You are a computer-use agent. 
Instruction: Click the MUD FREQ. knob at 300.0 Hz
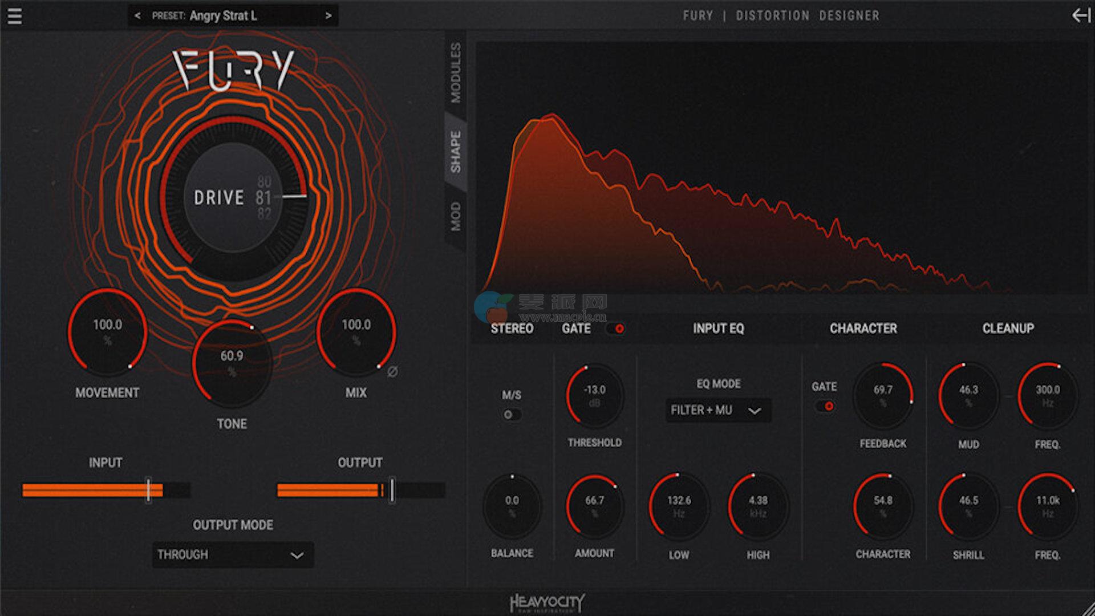tap(1048, 395)
